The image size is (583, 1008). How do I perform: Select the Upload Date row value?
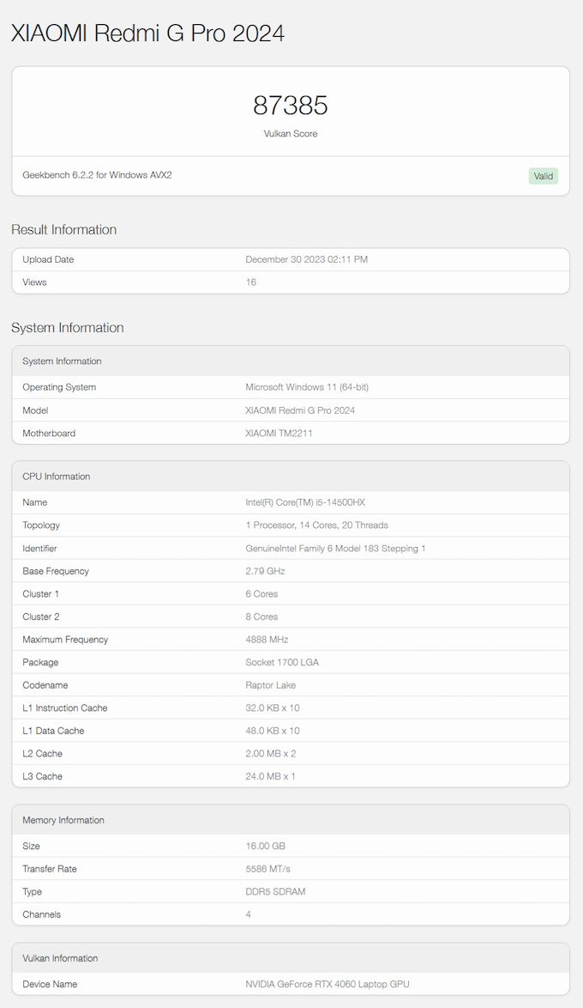tap(306, 259)
